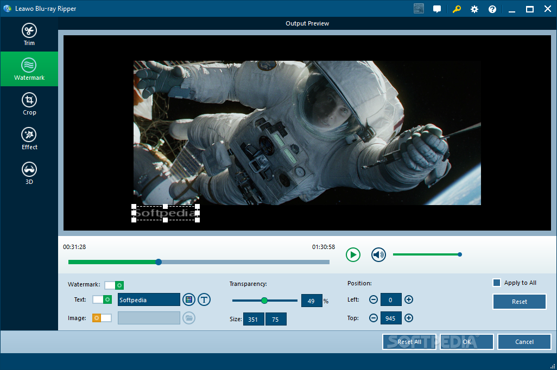557x370 pixels.
Task: Click the Cancel button
Action: (524, 342)
